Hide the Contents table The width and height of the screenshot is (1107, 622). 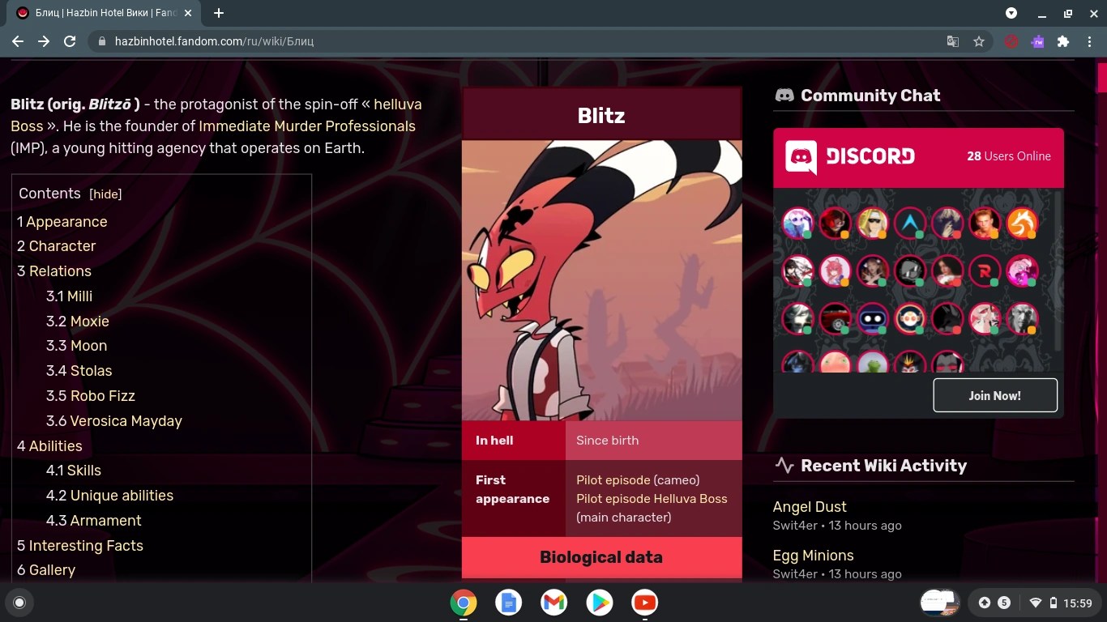click(x=105, y=194)
